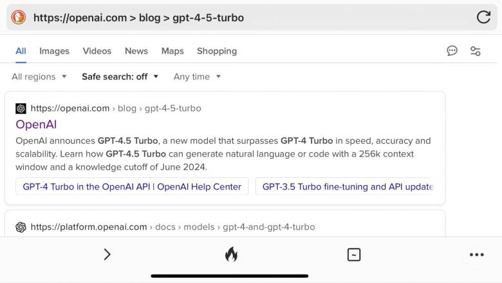This screenshot has height=283, width=502.
Task: Open the OpenAI result title link
Action: click(x=36, y=124)
